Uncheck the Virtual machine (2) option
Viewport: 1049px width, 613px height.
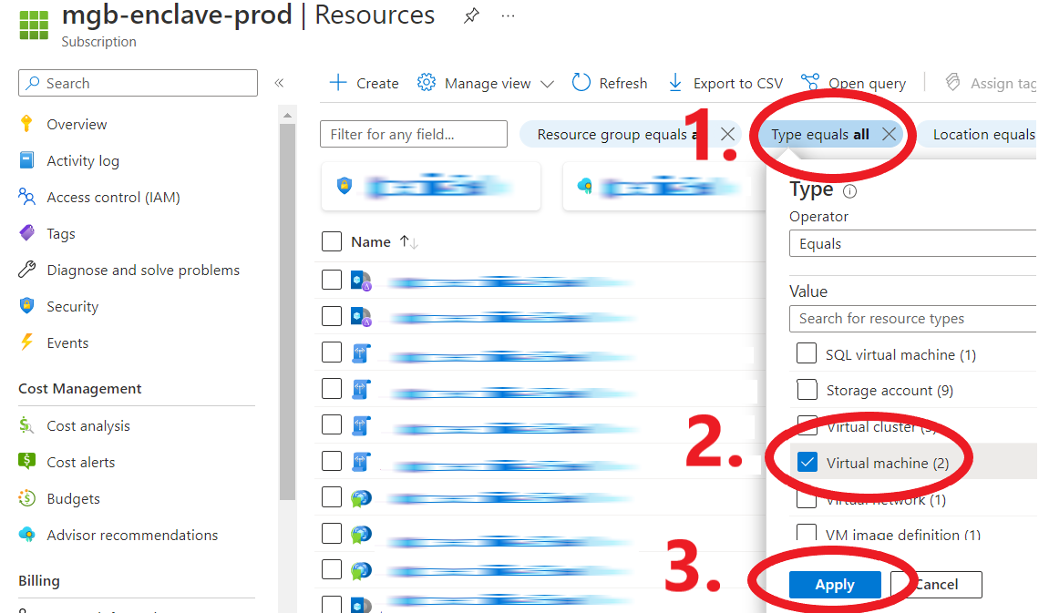tap(807, 462)
